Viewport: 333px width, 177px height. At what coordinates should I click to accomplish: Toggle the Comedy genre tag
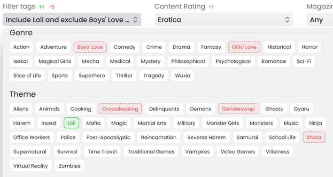124,47
